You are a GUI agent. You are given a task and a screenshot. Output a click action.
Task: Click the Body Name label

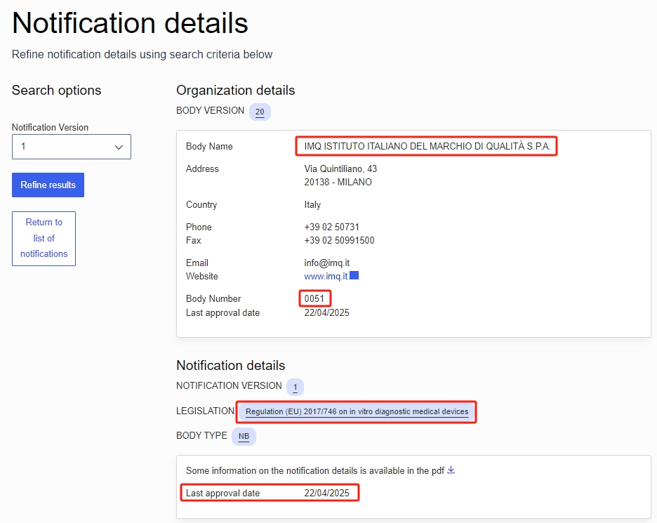[x=209, y=147]
